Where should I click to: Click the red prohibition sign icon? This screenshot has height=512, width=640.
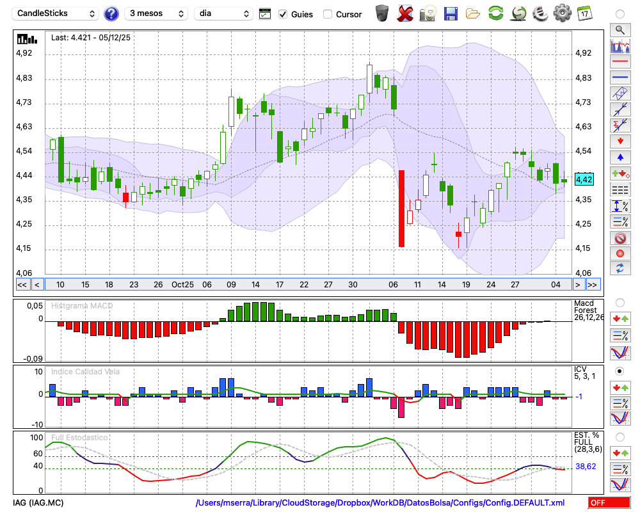click(620, 237)
